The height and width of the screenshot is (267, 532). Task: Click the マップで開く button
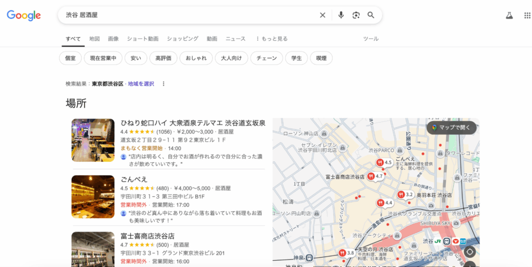(451, 128)
